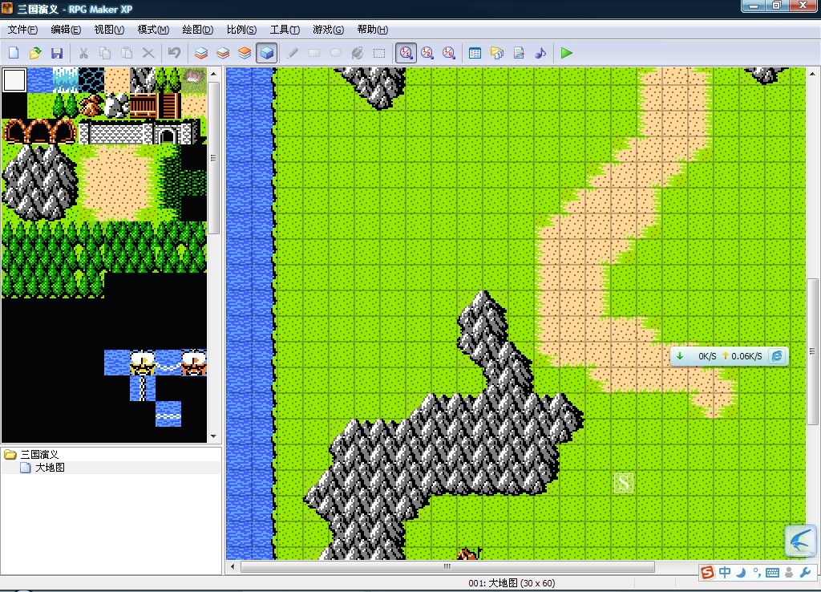Create a new project with the New icon
Screen dimensions: 821x592
point(14,53)
